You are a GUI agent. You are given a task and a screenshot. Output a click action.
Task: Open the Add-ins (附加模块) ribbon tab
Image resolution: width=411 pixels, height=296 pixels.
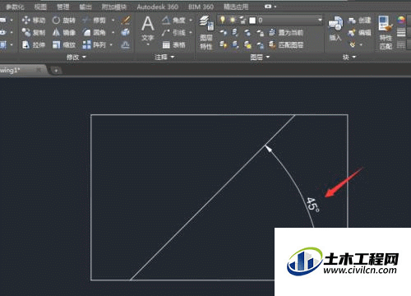(114, 7)
